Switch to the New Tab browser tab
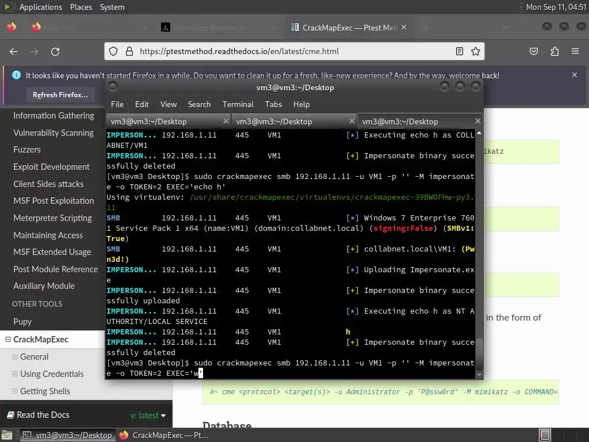Viewport: 589px width, 442px height. (88, 28)
